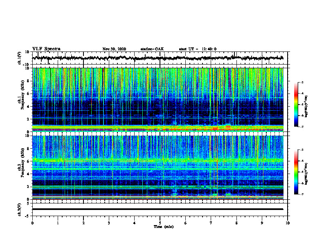Click the "2" kHz tick on ch.2 frequency axis
Image resolution: width=324 pixels, height=250 pixels.
coord(28,187)
